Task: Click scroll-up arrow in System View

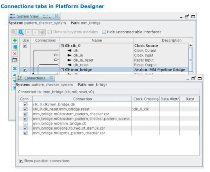Action: tap(191, 45)
